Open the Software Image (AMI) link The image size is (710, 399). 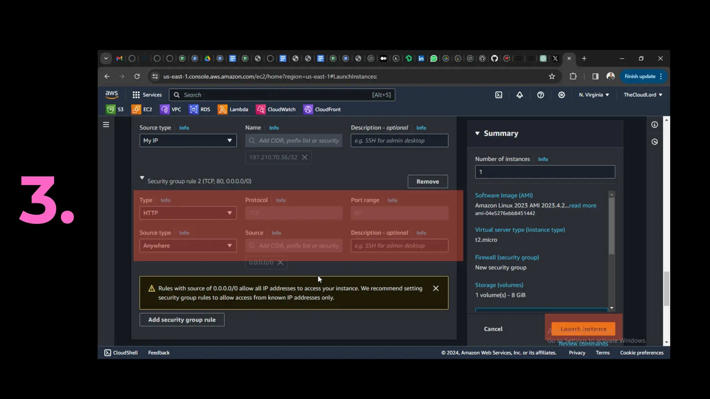coord(504,195)
